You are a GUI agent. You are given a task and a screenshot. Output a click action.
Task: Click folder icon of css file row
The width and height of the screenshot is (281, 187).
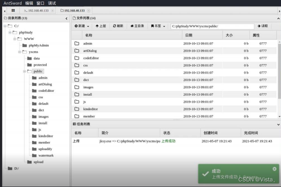coord(77,65)
